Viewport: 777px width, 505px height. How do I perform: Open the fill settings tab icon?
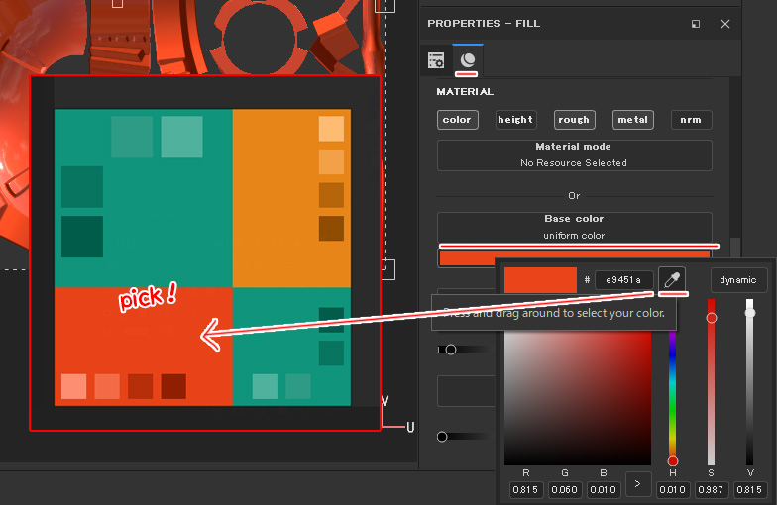(x=436, y=60)
